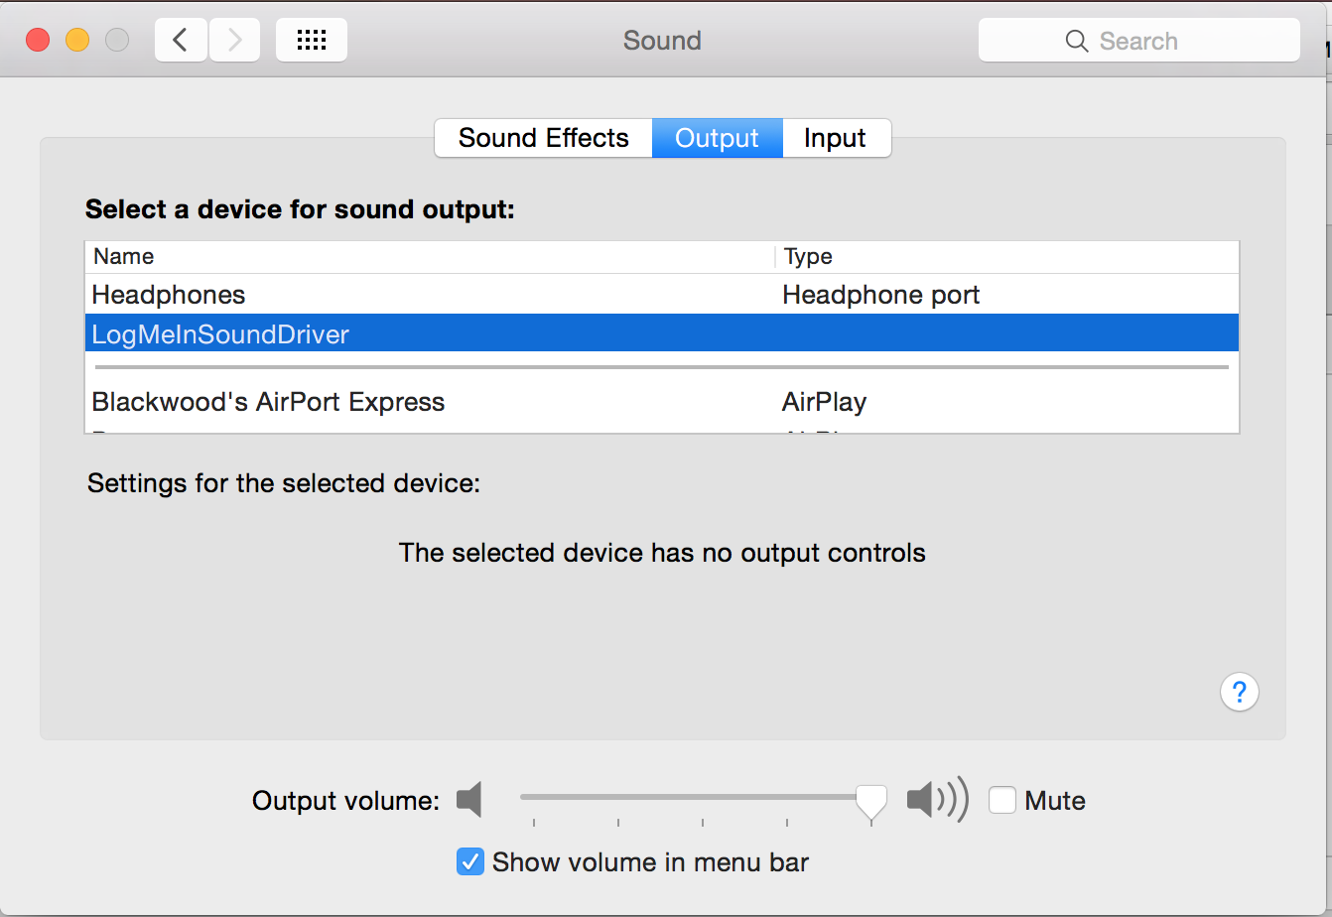Select LogMeInSoundDriver in device list

(220, 334)
